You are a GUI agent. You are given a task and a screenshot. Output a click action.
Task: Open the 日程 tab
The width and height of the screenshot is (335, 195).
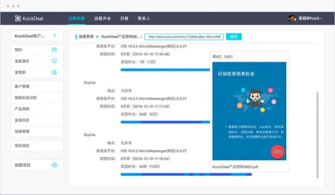[x=124, y=18]
